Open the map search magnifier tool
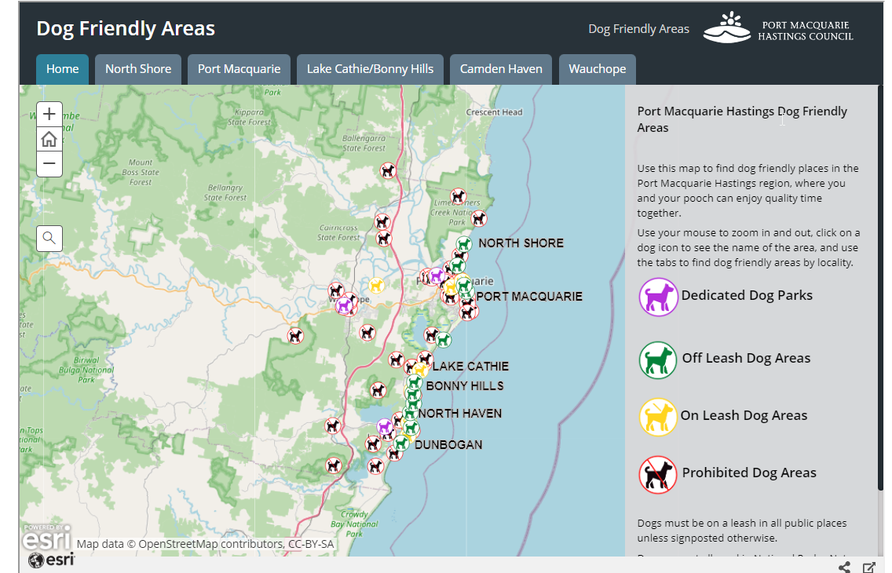This screenshot has height=573, width=892. tap(49, 238)
